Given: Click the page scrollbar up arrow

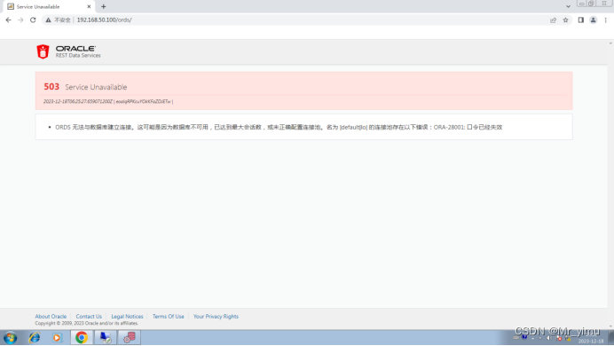Looking at the screenshot, I should coord(610,43).
